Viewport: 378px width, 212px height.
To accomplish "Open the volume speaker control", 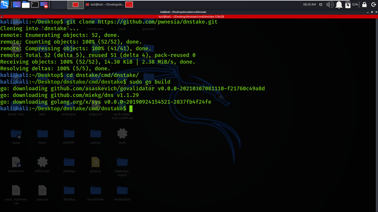I will tap(330, 5).
